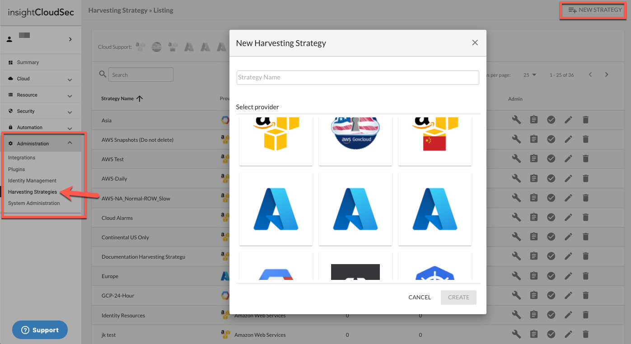Go to the next page of strategies
This screenshot has width=631, height=344.
tap(607, 74)
